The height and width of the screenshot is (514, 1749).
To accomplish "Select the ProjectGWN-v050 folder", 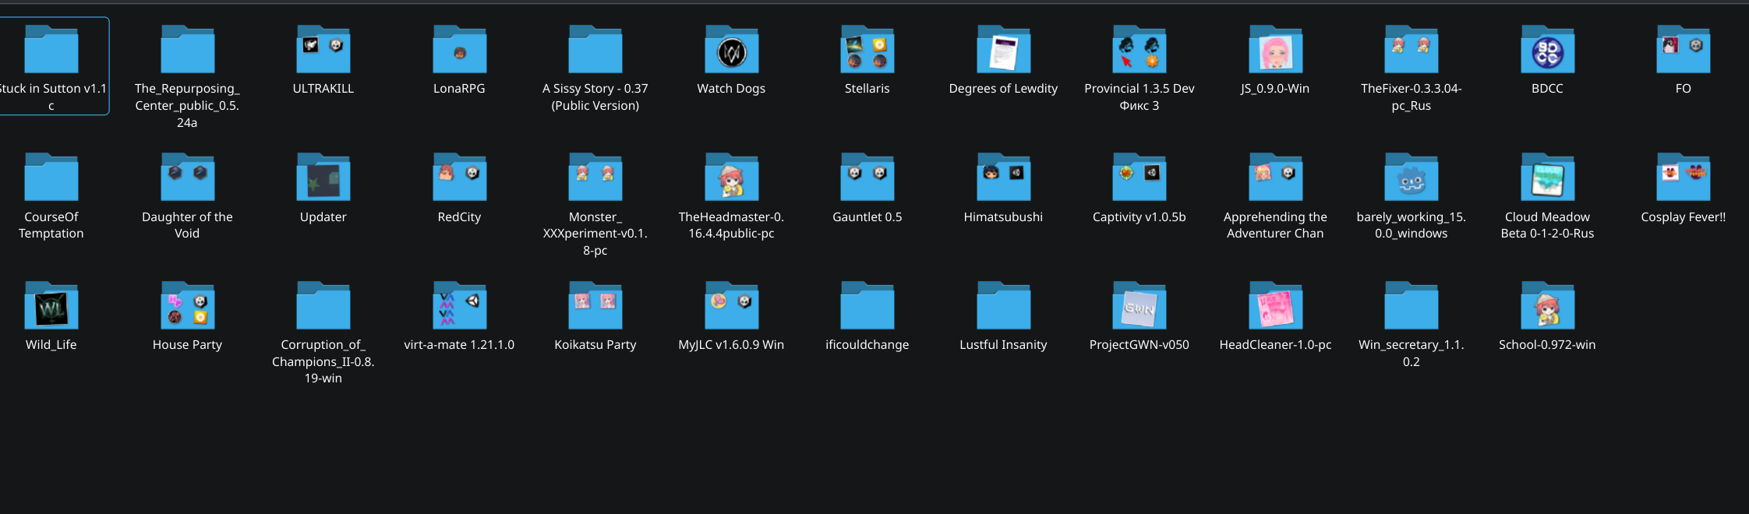I will (1139, 308).
